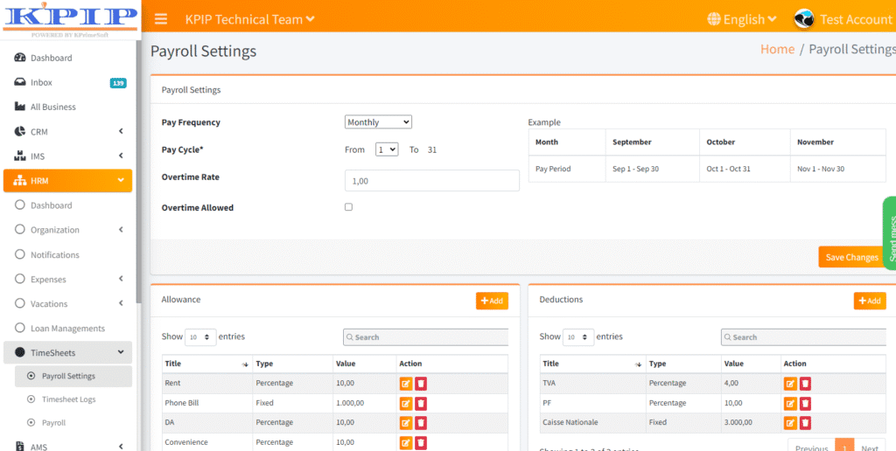This screenshot has height=451, width=896.
Task: Delete the Phone Bill allowance row
Action: pyautogui.click(x=421, y=403)
